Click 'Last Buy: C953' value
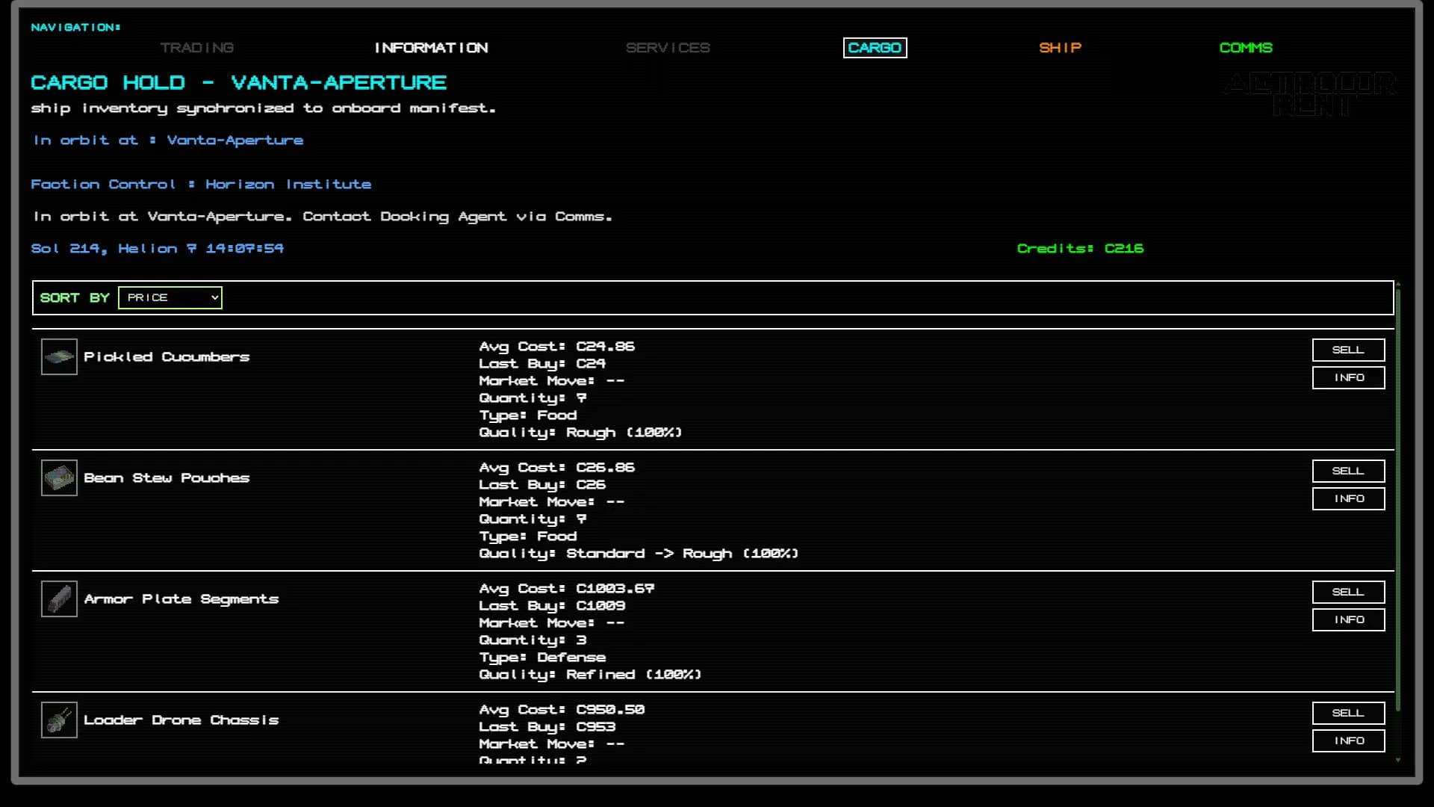The height and width of the screenshot is (807, 1434). [547, 727]
